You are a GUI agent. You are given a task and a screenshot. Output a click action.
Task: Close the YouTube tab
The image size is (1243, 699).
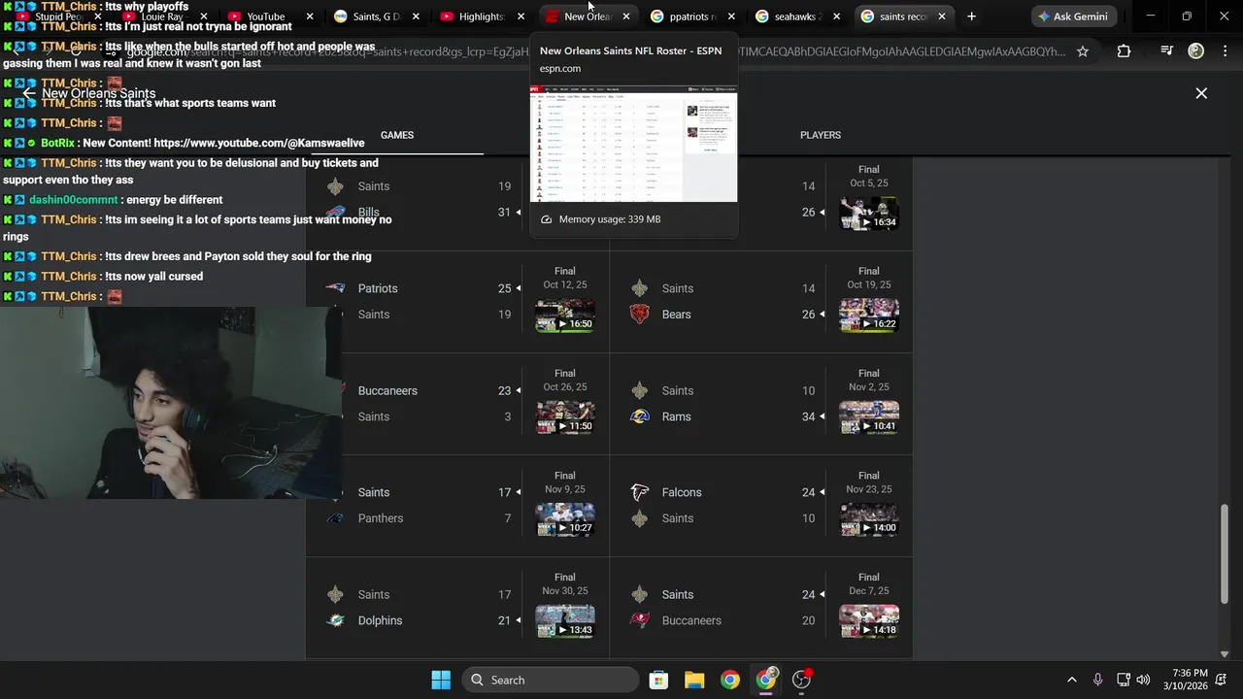click(x=310, y=17)
